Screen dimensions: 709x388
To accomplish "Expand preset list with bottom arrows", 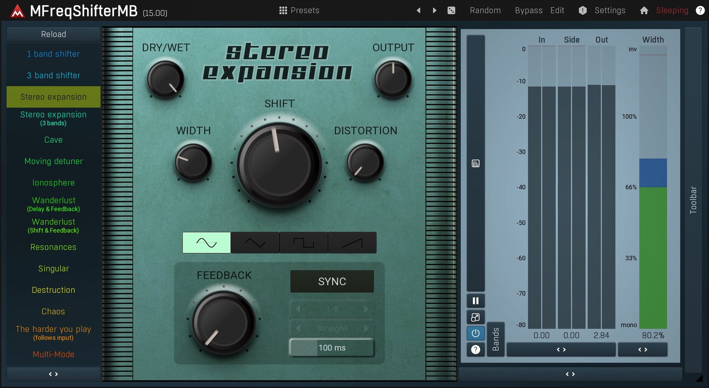I will coord(54,374).
